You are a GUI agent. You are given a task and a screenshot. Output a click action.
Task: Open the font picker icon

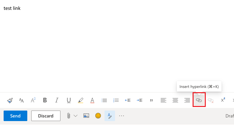(21, 100)
